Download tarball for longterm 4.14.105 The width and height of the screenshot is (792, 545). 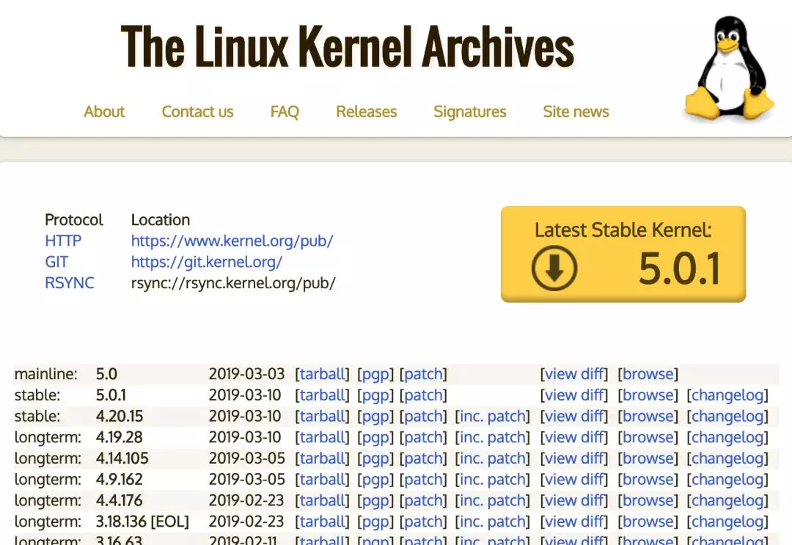322,458
